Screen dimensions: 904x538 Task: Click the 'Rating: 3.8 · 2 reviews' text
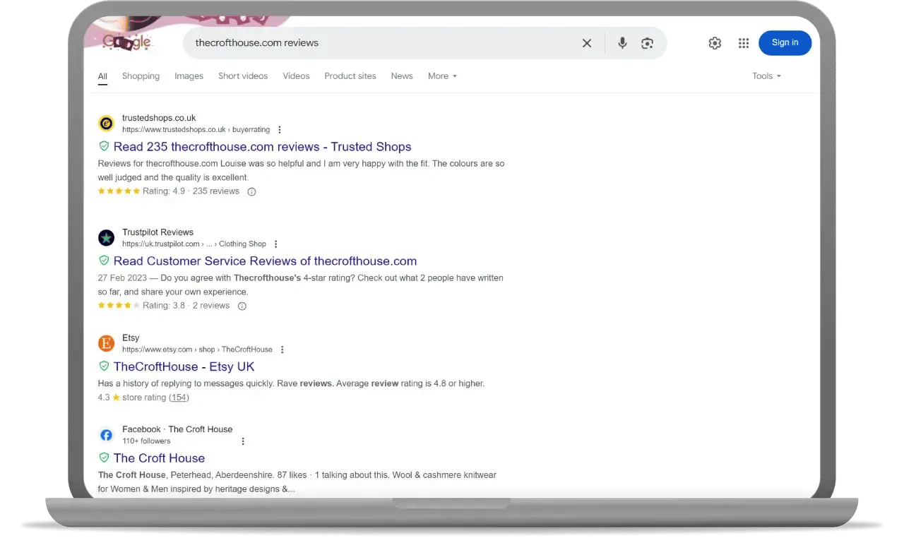point(186,306)
